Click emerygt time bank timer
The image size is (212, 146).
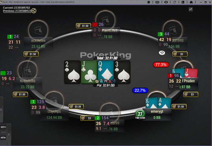pyautogui.click(x=140, y=114)
